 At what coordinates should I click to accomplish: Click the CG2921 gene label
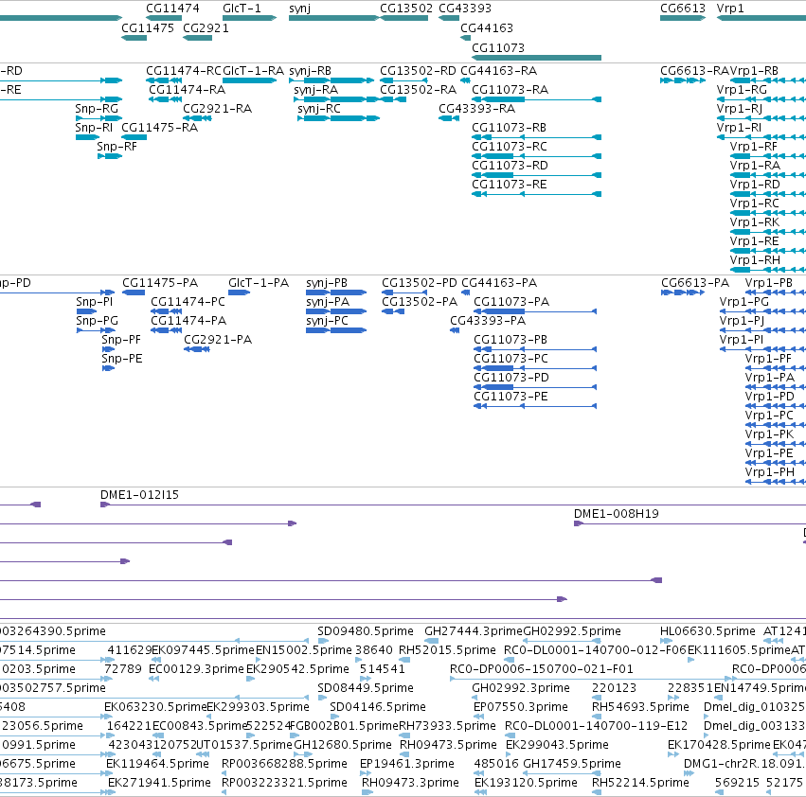coord(206,27)
